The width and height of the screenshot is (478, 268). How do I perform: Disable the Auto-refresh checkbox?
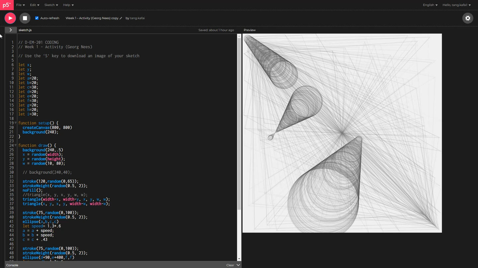coord(37,18)
